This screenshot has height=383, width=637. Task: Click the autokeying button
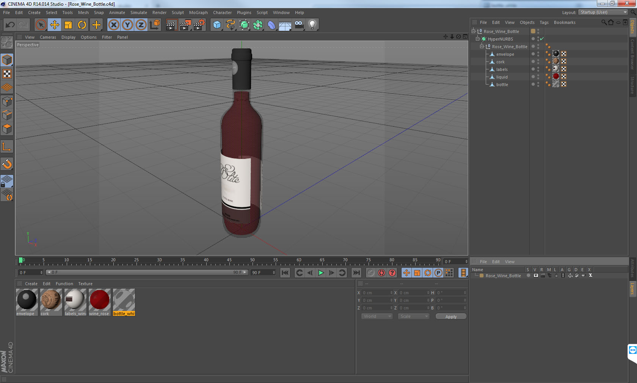point(381,273)
